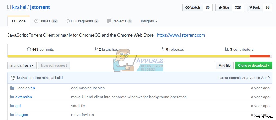
Task: Open the Clone or download dropdown
Action: [254, 66]
